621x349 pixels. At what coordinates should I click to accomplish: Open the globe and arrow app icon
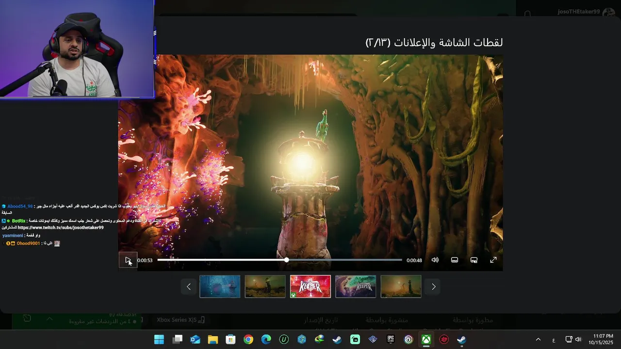[x=319, y=340]
